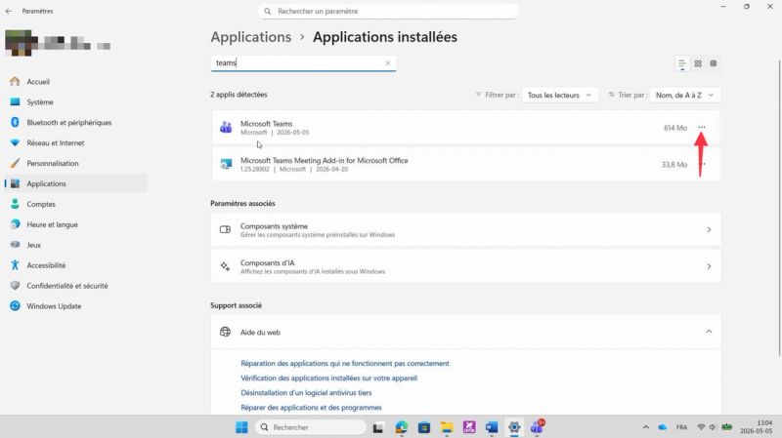The height and width of the screenshot is (438, 782).
Task: Click the Composants système icon
Action: click(225, 229)
